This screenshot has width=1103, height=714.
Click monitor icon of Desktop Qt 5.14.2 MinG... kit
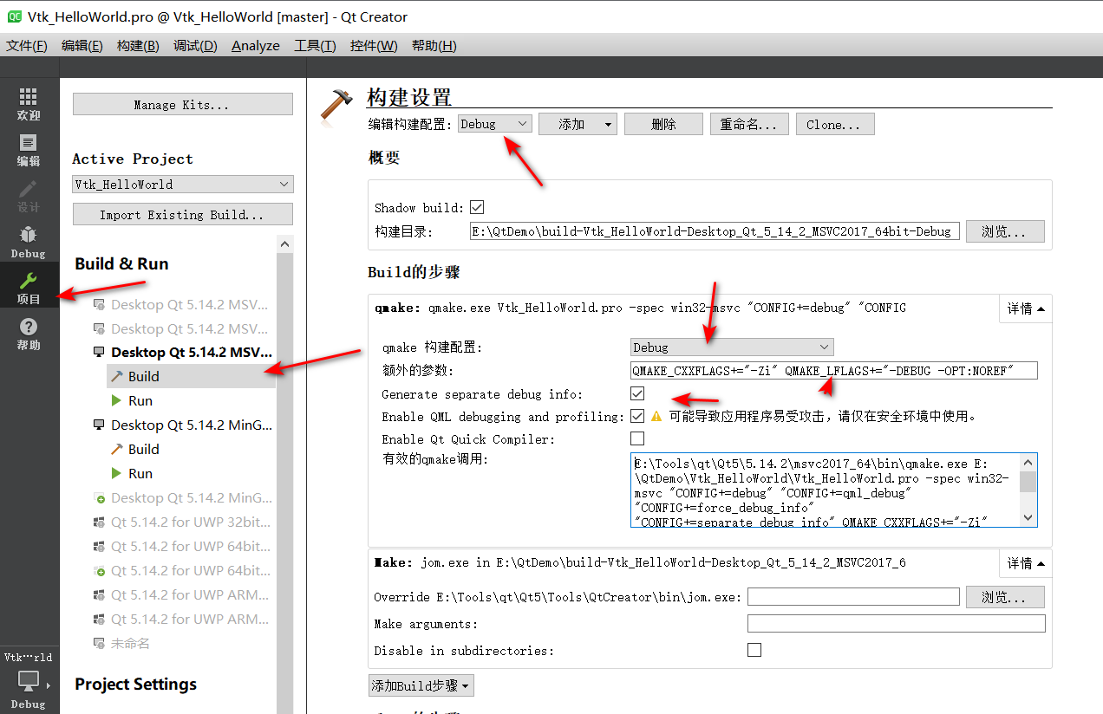pos(99,425)
